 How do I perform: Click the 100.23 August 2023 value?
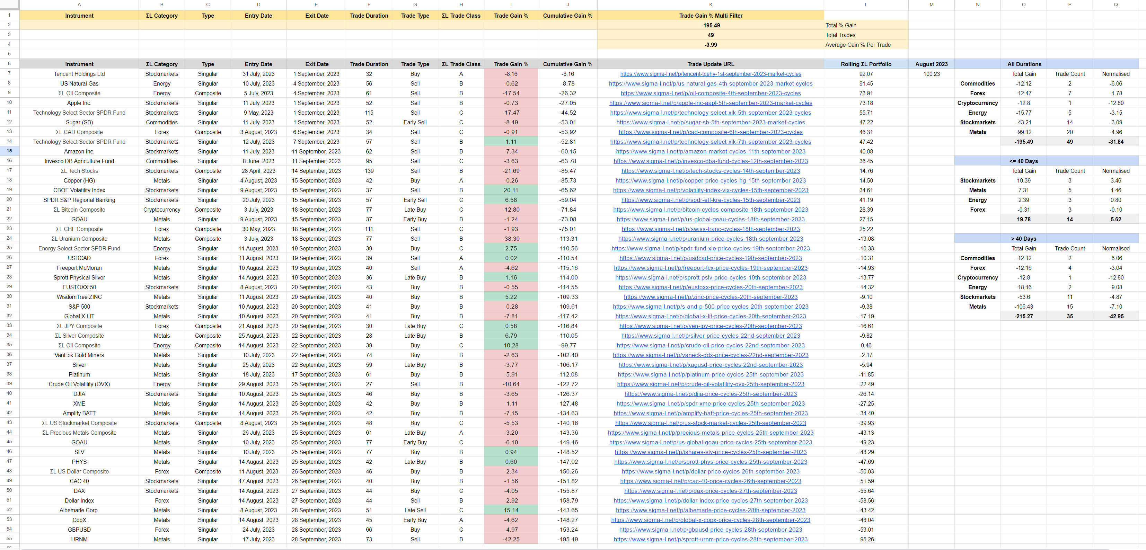pyautogui.click(x=931, y=74)
